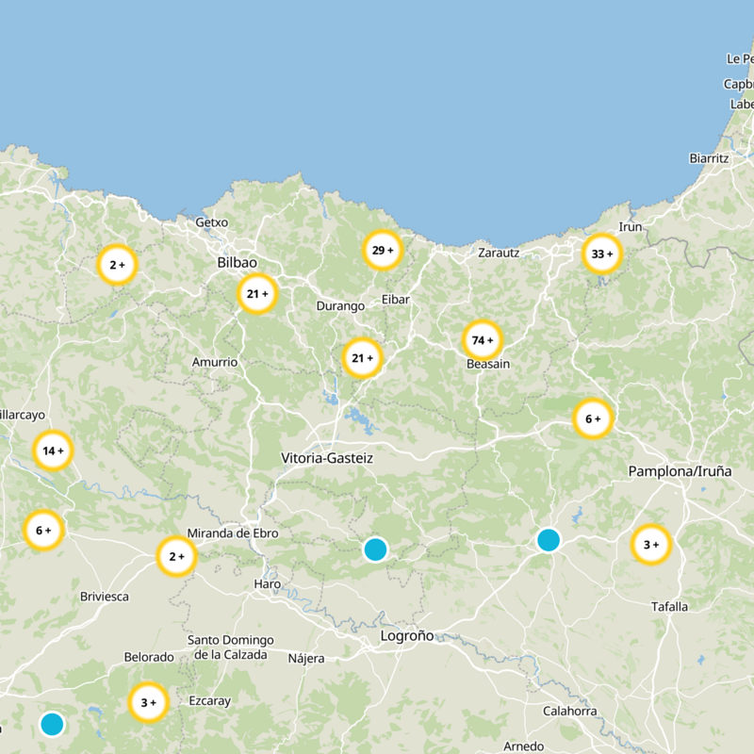This screenshot has height=754, width=754.
Task: Click the Logroño city label
Action: (x=407, y=635)
